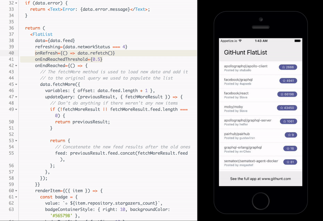The height and width of the screenshot is (221, 323).
Task: Click the 'Posted by gustavlrsn' subtitle
Action: 239,138
